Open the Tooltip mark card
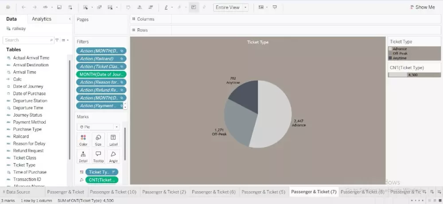This screenshot has width=443, height=204. pos(98,156)
